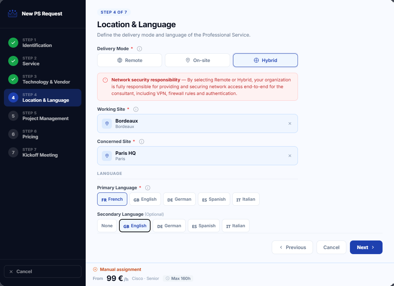
Task: Open Concerned Site info tooltip icon
Action: [142, 142]
